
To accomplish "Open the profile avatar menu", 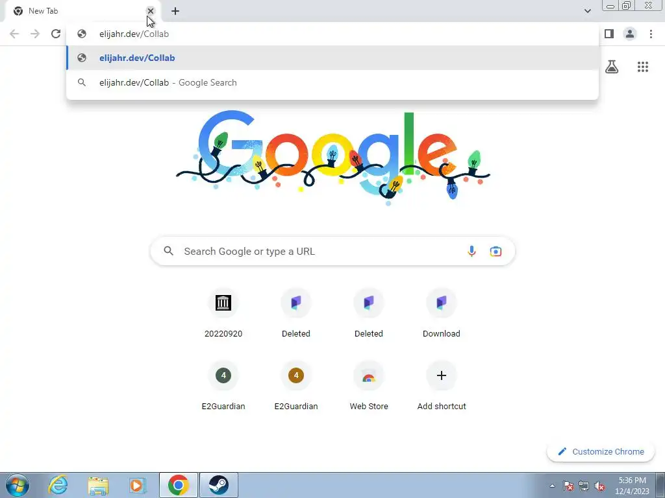I will pos(630,34).
